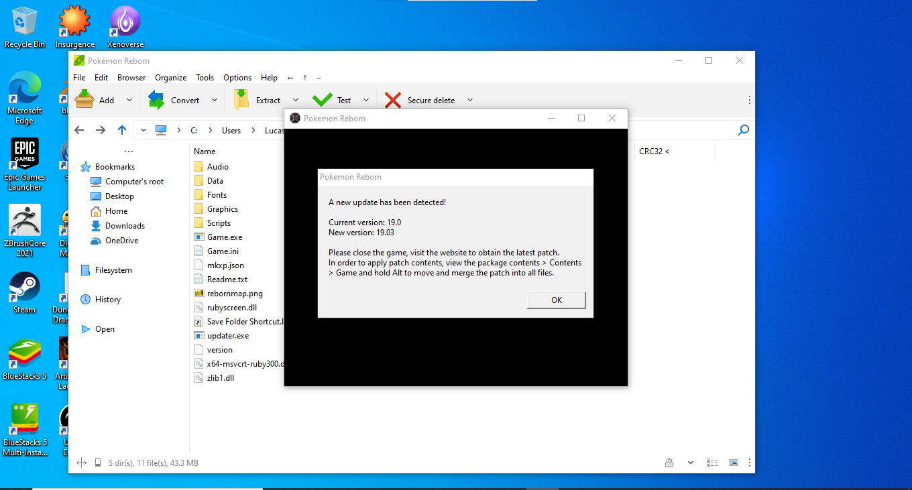Click padlock icon in status bar

click(669, 463)
